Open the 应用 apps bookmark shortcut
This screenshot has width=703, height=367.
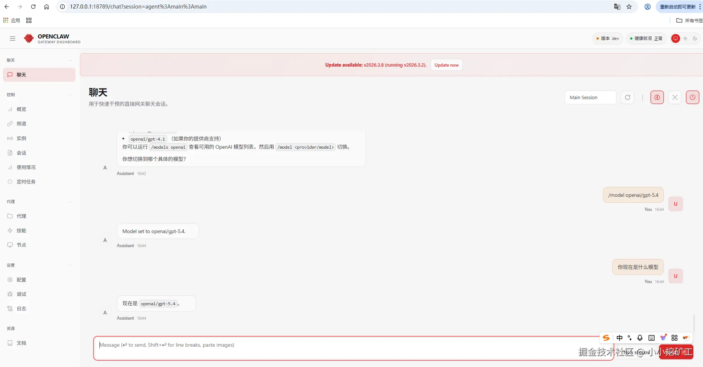[11, 20]
